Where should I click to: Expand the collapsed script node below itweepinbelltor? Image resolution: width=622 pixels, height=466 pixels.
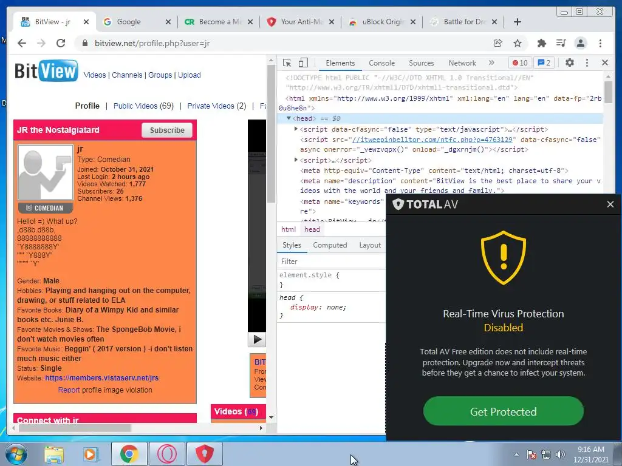tap(296, 160)
